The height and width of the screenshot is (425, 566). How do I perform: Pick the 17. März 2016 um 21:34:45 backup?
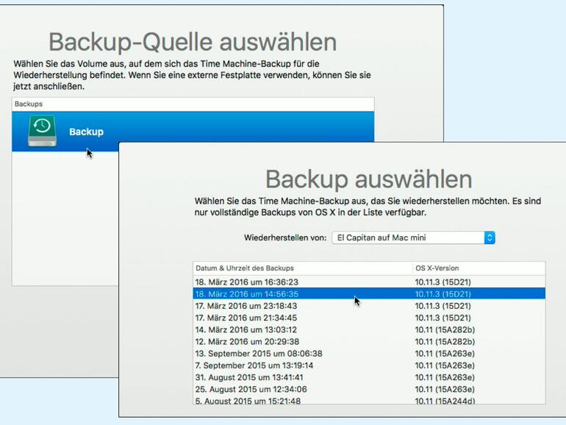coord(248,318)
